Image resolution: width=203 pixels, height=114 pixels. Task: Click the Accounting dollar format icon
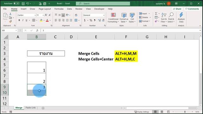pyautogui.click(x=85, y=20)
